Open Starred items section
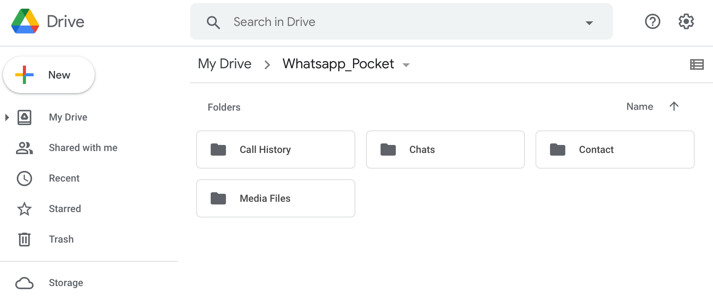This screenshot has height=296, width=713. [65, 209]
